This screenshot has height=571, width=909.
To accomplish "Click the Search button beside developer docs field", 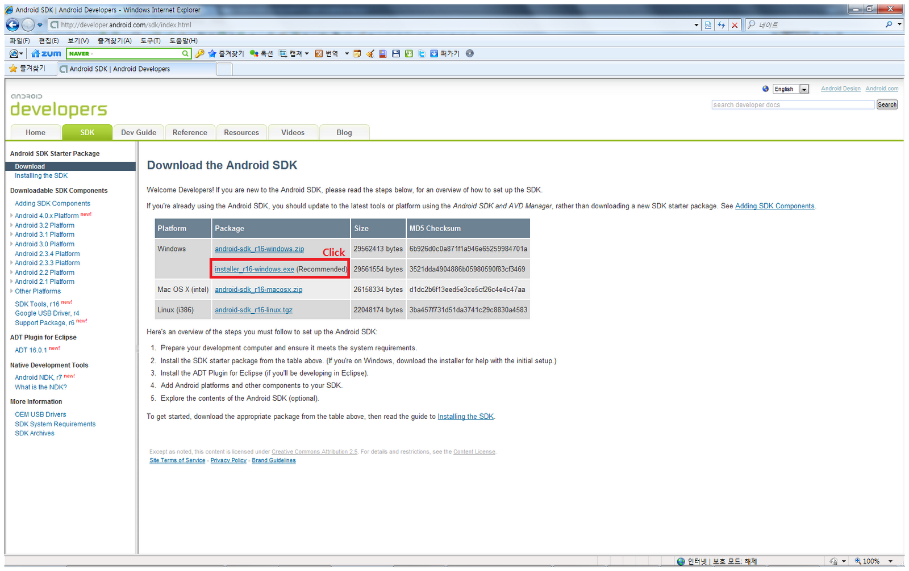I will (887, 104).
